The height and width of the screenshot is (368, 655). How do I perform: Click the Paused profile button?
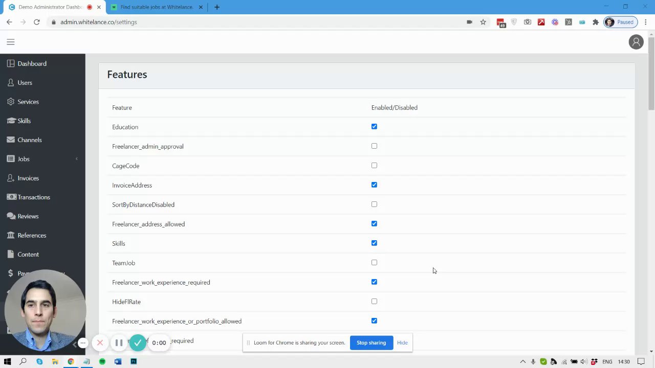point(620,22)
